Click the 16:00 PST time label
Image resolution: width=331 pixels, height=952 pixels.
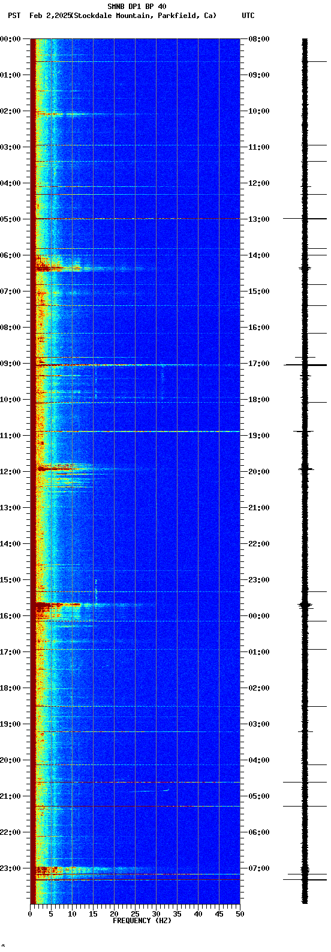point(10,616)
